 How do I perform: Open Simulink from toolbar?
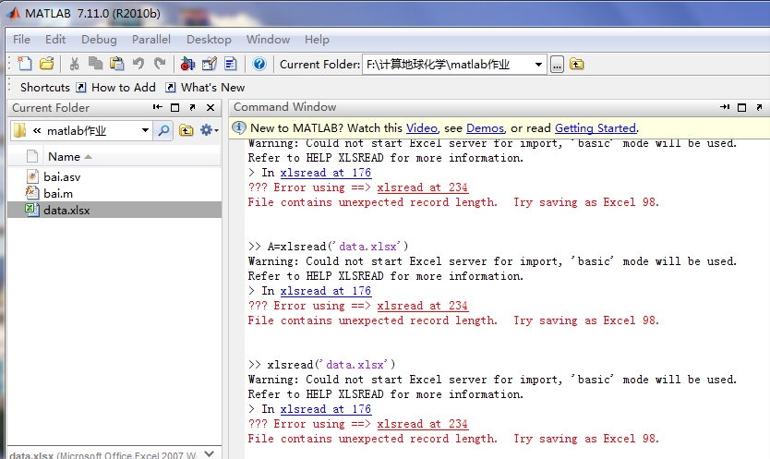coord(187,64)
